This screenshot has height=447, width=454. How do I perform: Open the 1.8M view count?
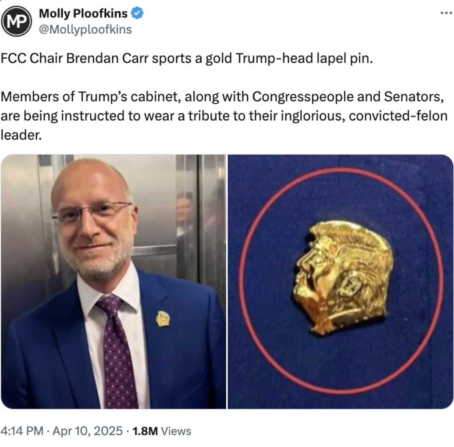click(x=145, y=431)
